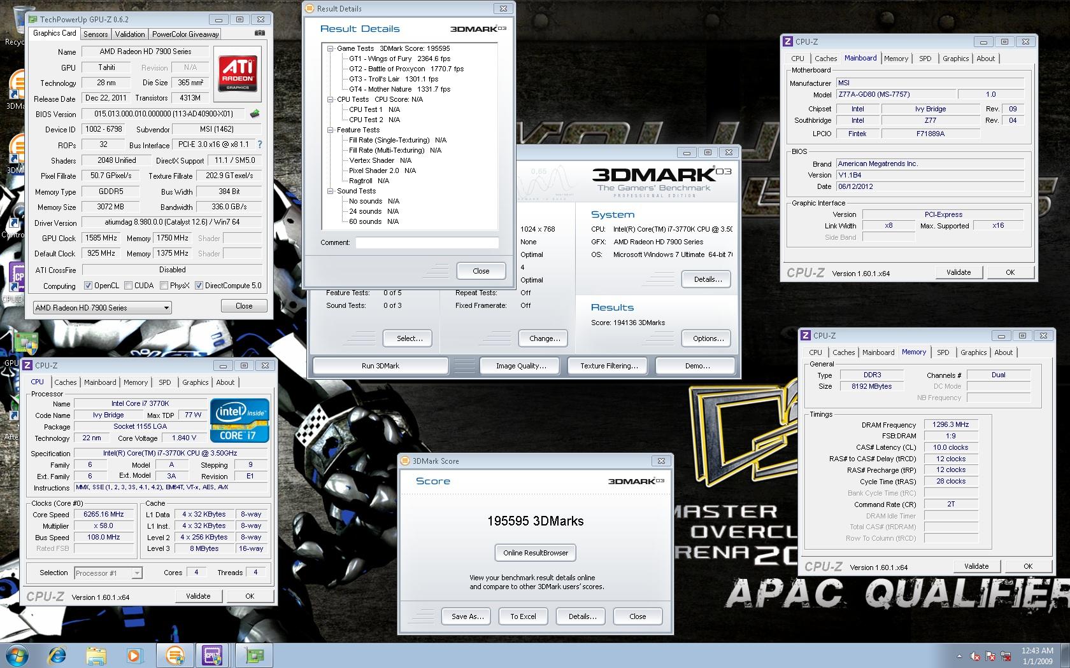This screenshot has height=668, width=1070.
Task: Click Options... button under Results
Action: pos(708,338)
